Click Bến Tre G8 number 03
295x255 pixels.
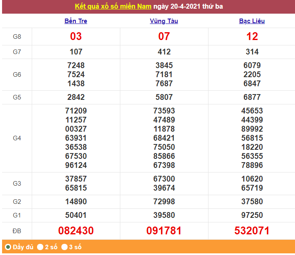(76, 36)
